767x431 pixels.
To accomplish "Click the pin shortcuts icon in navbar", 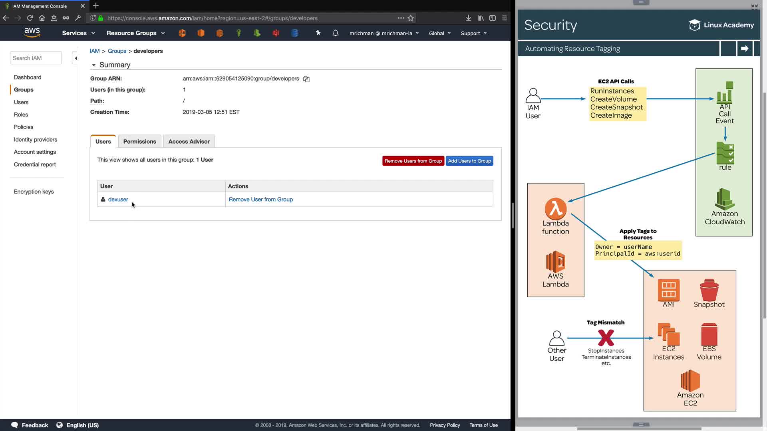I will [318, 33].
